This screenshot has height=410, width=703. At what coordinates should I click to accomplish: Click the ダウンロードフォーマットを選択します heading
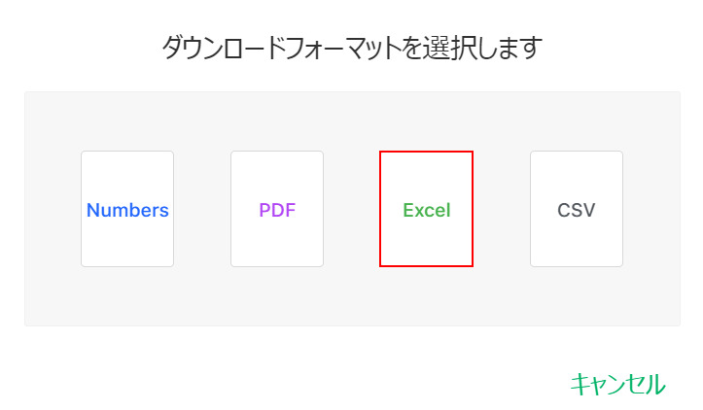(351, 48)
